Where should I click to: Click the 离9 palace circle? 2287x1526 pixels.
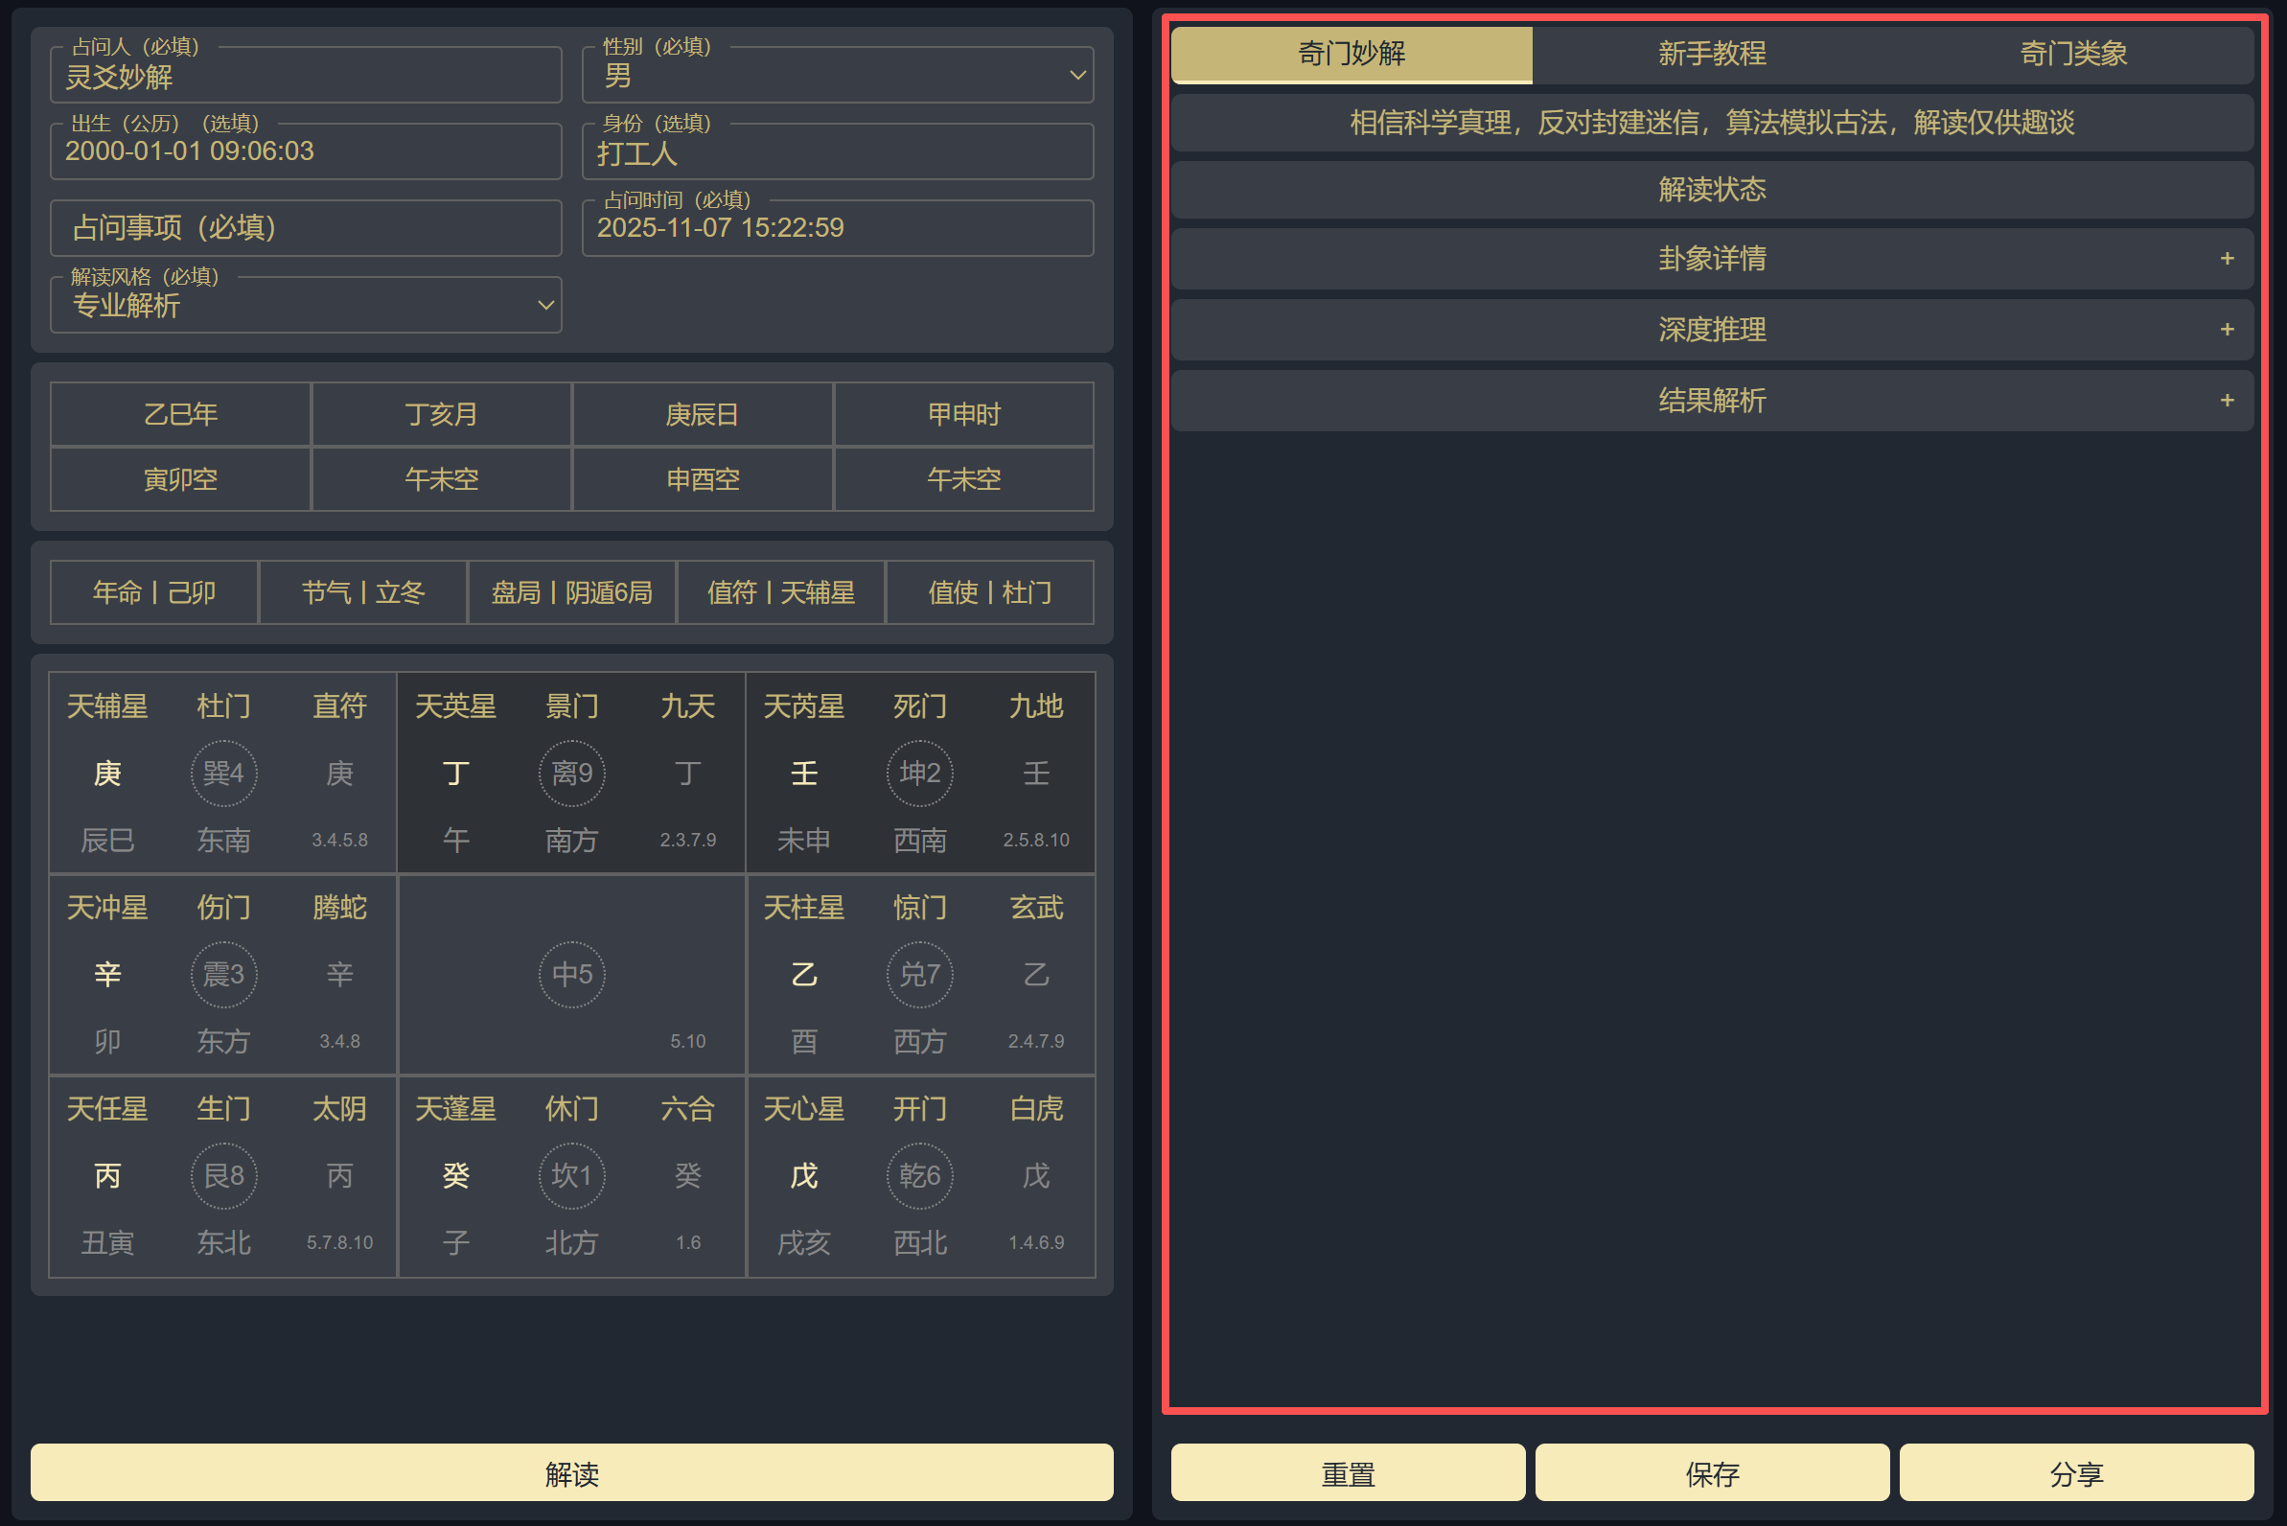coord(571,773)
